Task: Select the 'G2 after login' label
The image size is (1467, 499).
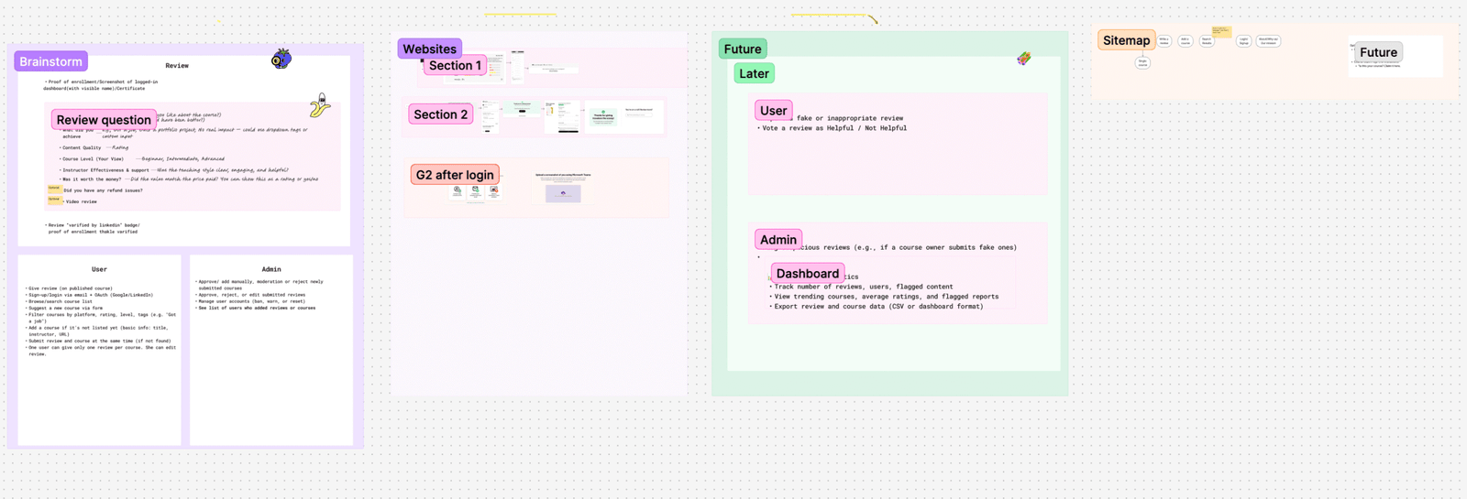Action: [x=455, y=175]
